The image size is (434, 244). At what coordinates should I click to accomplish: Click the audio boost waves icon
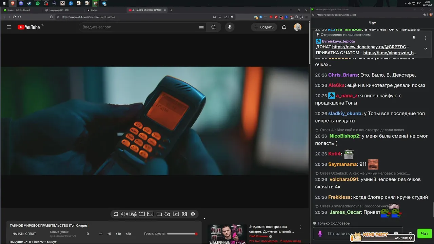pos(124,214)
